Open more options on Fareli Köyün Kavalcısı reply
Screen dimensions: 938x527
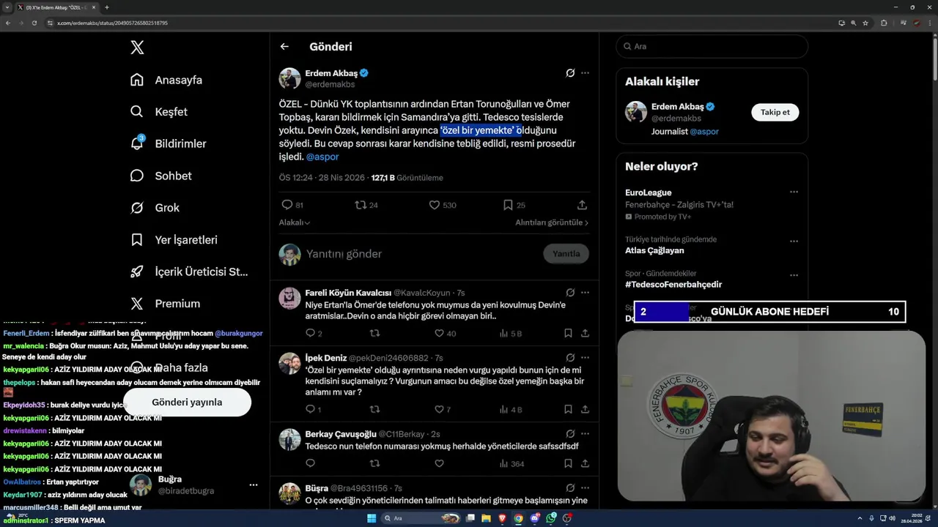(585, 293)
